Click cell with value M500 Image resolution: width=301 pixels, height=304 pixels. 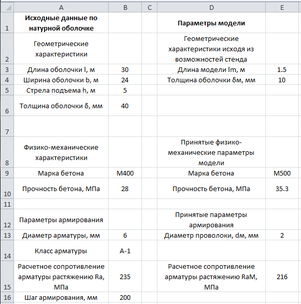[282, 173]
